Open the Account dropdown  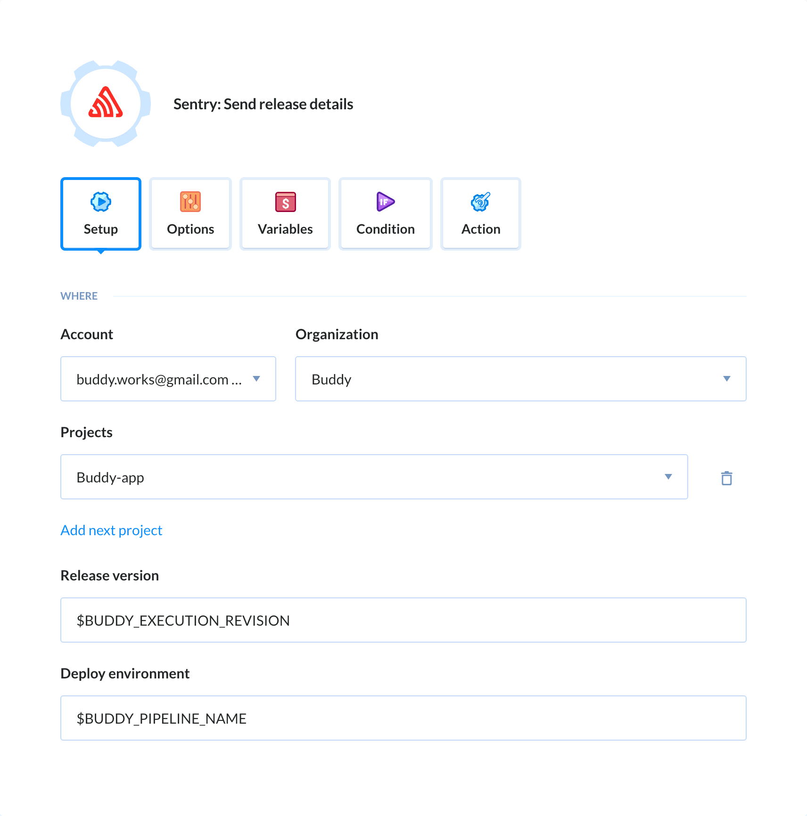(x=168, y=379)
